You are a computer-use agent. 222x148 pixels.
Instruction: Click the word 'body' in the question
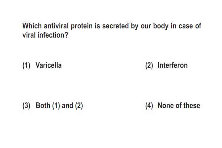click(x=161, y=26)
